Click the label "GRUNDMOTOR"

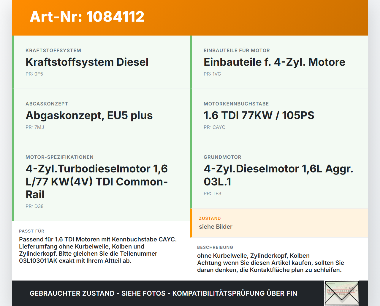click(223, 157)
